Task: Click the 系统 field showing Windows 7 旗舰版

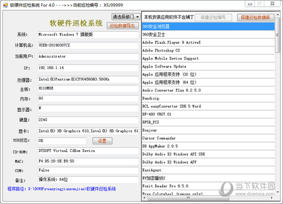Action: click(89, 35)
